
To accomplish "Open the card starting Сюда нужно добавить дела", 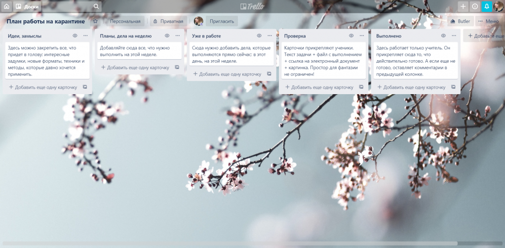I will 232,54.
